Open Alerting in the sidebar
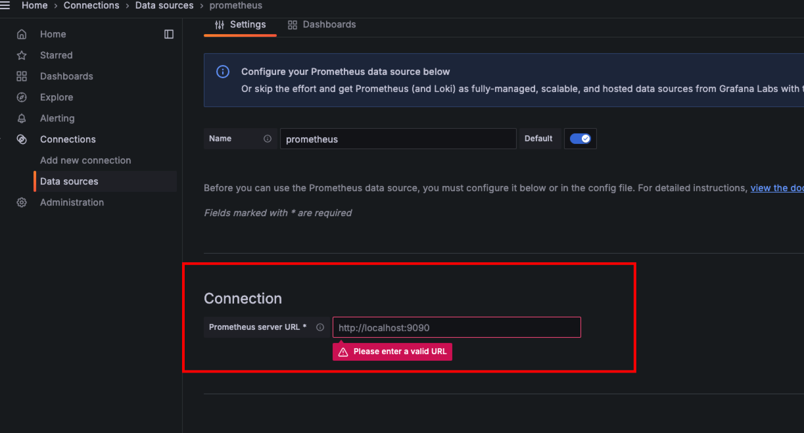Viewport: 804px width, 433px height. tap(57, 118)
